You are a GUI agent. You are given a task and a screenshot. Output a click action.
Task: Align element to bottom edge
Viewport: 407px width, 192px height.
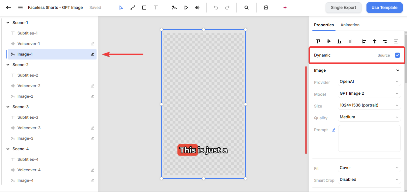339,41
